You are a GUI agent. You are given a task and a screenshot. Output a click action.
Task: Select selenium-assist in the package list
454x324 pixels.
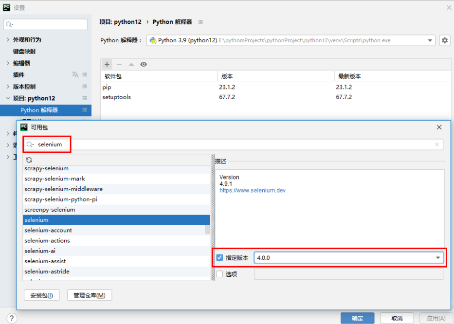click(x=116, y=261)
